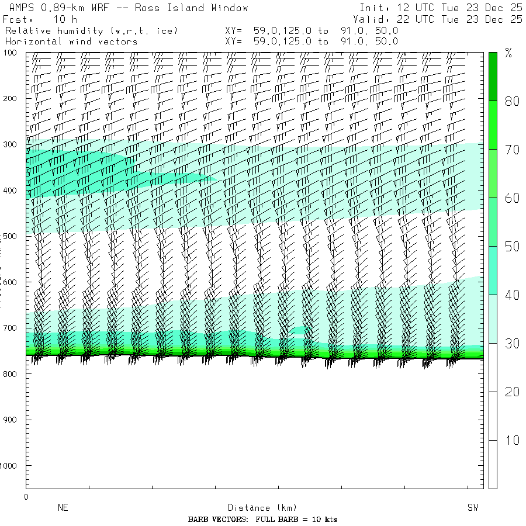Click the 10 label on the colorbar
The width and height of the screenshot is (526, 526).
click(x=512, y=440)
